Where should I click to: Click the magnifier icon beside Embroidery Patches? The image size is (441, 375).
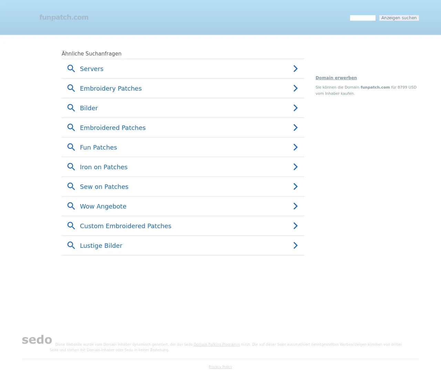[71, 88]
